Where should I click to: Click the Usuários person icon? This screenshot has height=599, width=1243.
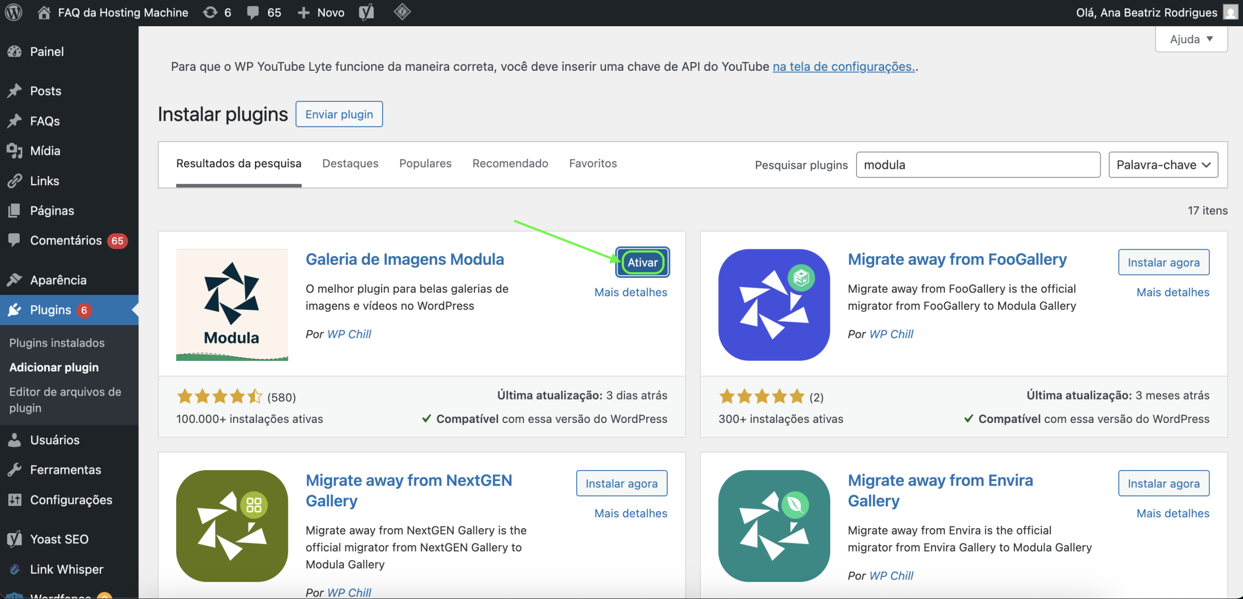15,440
